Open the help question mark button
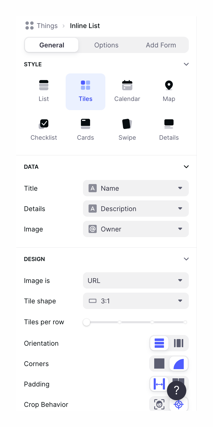Screen dimensions: 213x427 [x=177, y=390]
